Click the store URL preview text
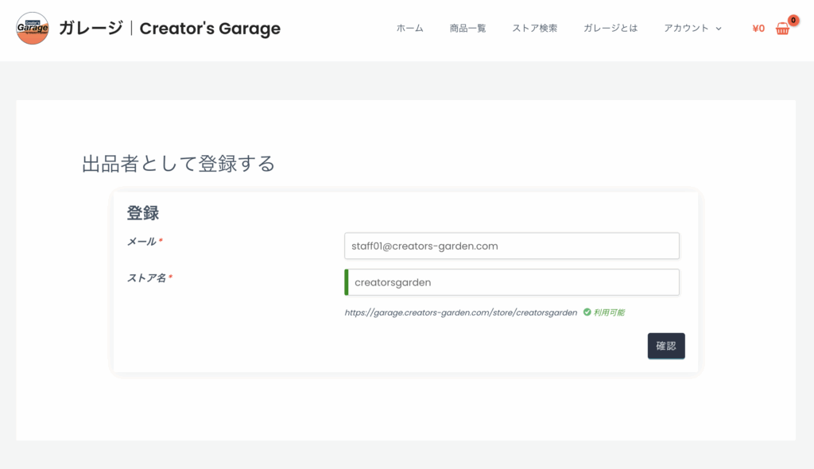 click(460, 312)
